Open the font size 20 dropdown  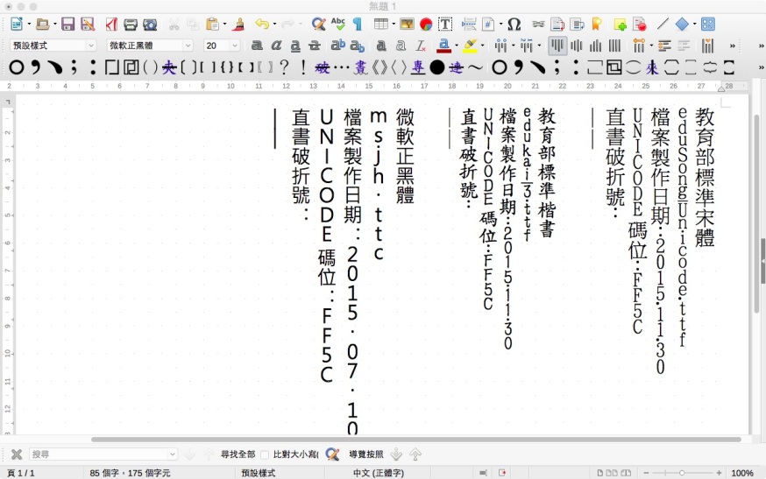pos(235,46)
